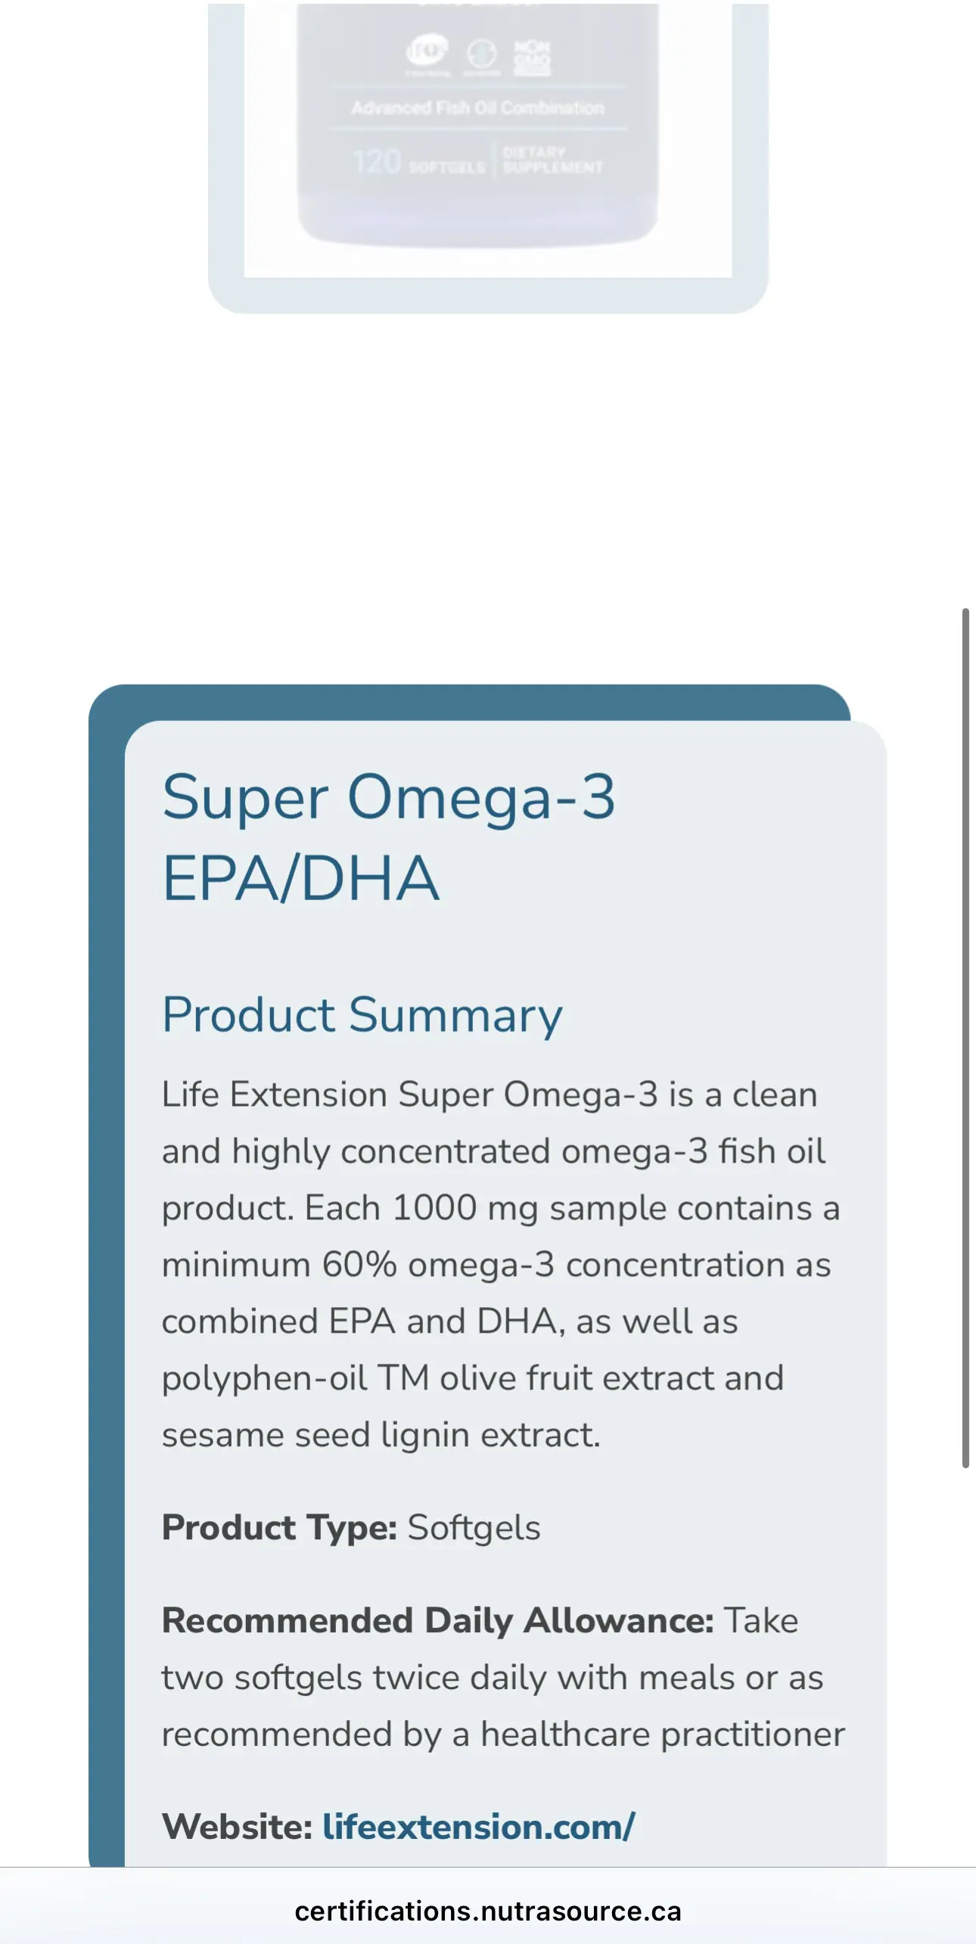Screen dimensions: 976x1944
Task: Click the 'minimum 60% omega-3 concentration' line
Action: click(496, 1265)
